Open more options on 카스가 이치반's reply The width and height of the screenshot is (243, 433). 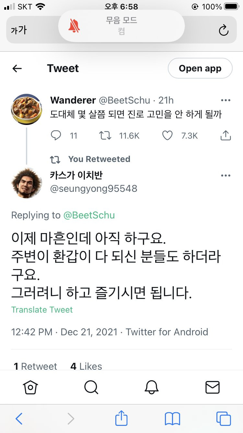point(226,176)
